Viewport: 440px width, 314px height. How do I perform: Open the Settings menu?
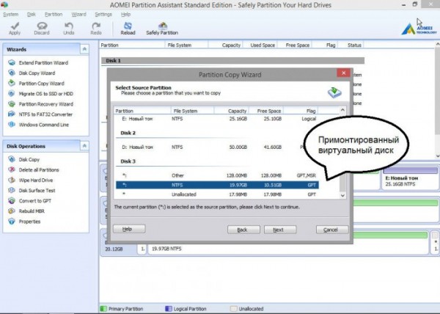tap(103, 15)
